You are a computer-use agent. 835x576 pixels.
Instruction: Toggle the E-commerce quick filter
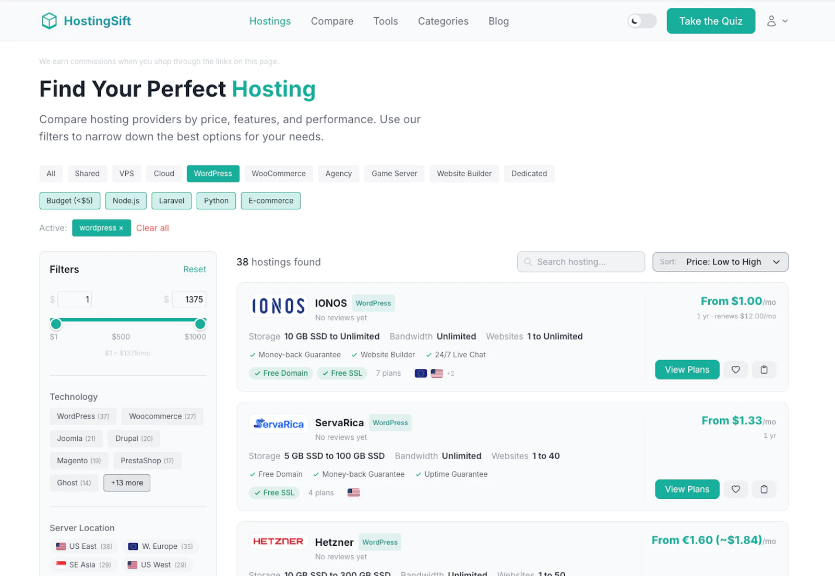coord(271,201)
